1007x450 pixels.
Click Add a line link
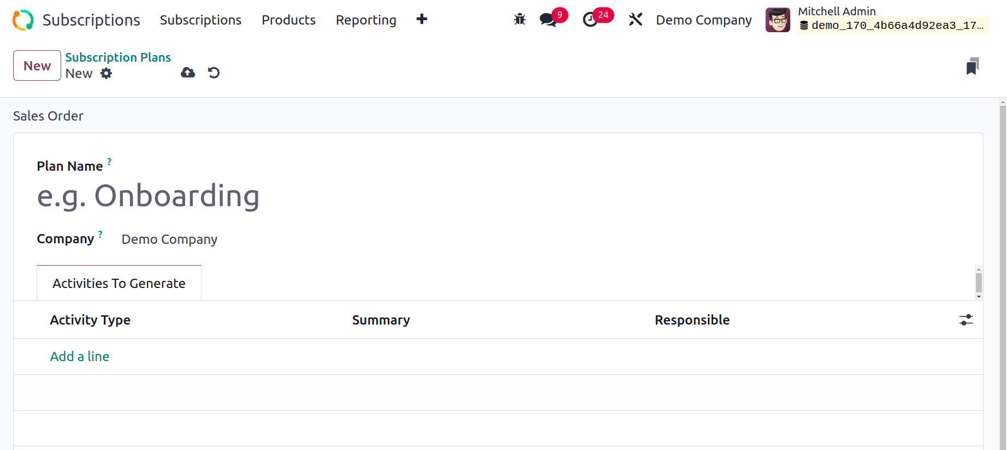pos(80,356)
